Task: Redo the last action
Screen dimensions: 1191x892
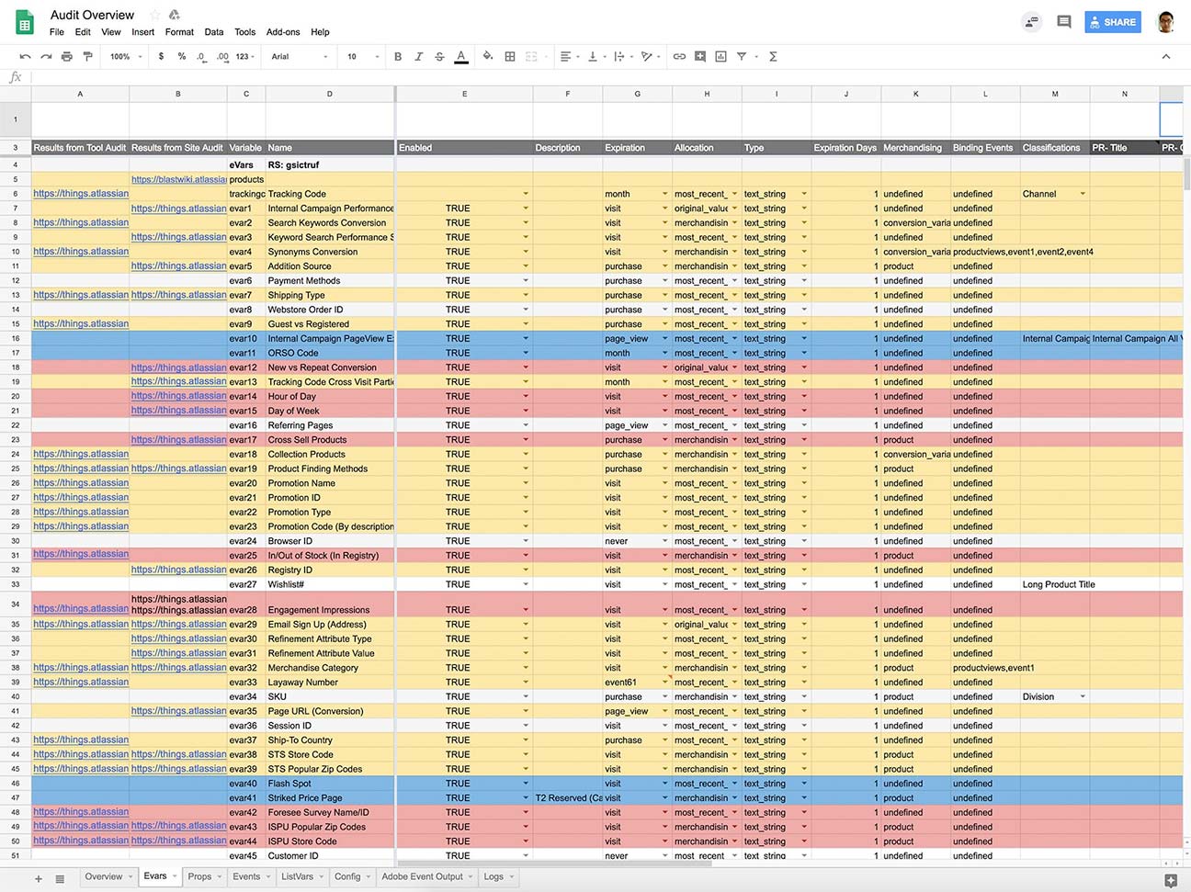Action: tap(46, 57)
